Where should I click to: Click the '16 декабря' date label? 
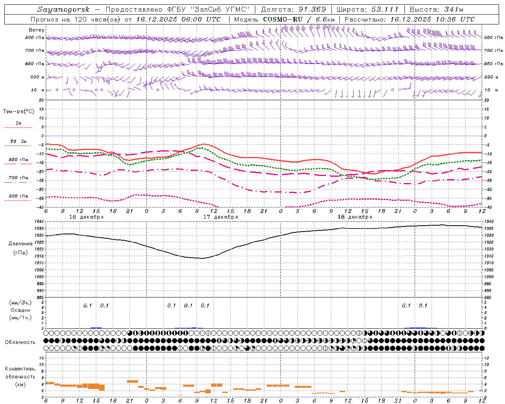86,217
